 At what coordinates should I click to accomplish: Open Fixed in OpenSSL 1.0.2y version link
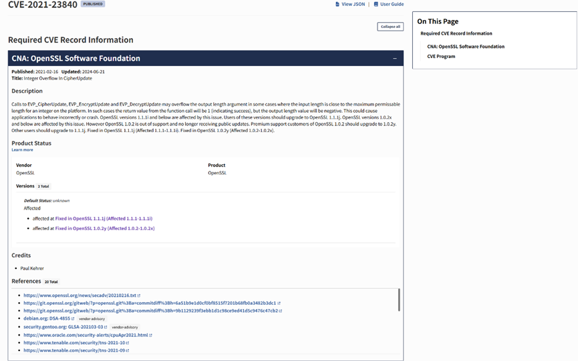point(105,228)
